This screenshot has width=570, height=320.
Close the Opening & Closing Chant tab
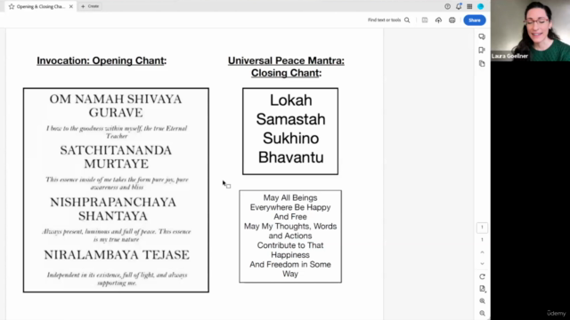click(x=71, y=6)
